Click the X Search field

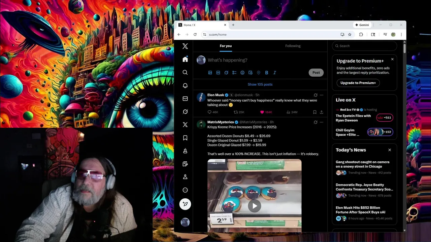[364, 46]
